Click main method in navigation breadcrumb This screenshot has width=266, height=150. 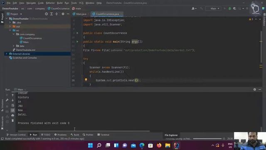[76, 8]
